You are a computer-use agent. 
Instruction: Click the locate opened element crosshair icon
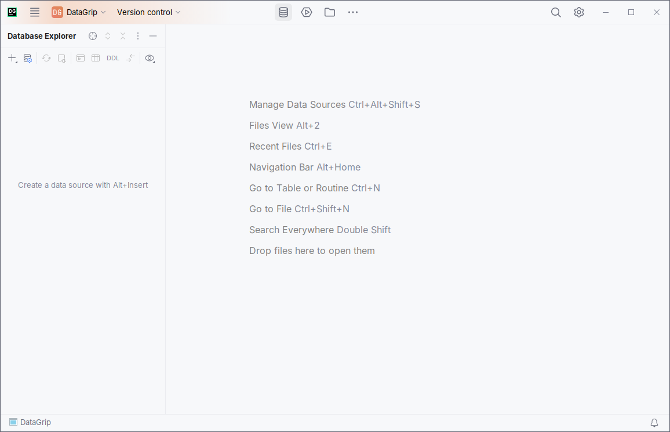click(92, 36)
